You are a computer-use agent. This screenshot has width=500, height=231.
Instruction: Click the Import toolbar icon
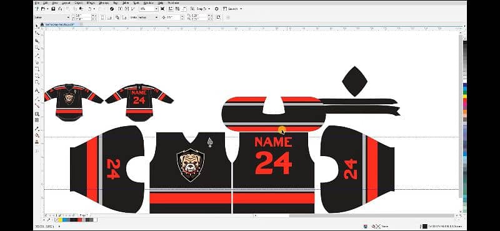pos(120,9)
